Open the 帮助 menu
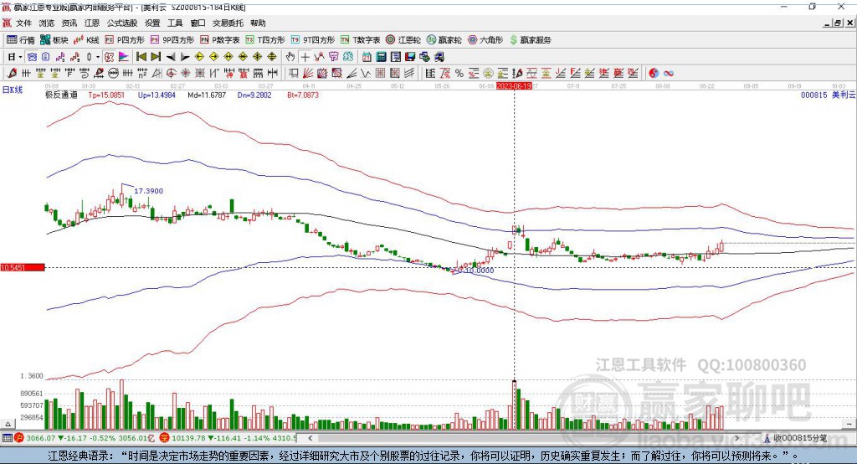This screenshot has width=857, height=464. [x=258, y=23]
